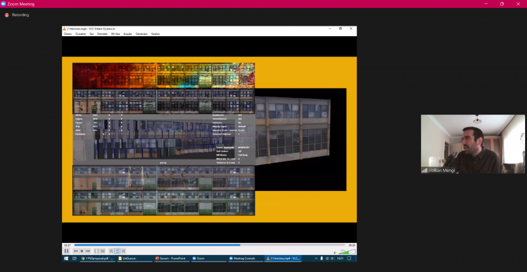Open the Oynatım menu
The image size is (527, 272).
click(x=80, y=34)
